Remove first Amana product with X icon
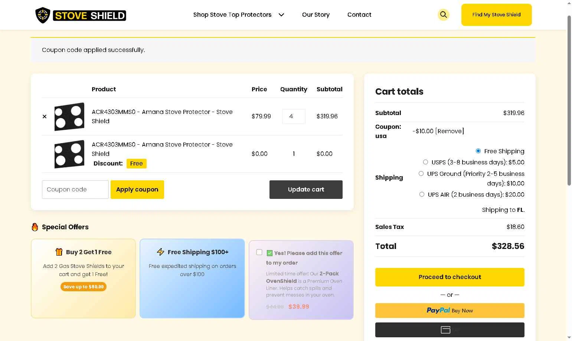The width and height of the screenshot is (572, 341). point(45,117)
